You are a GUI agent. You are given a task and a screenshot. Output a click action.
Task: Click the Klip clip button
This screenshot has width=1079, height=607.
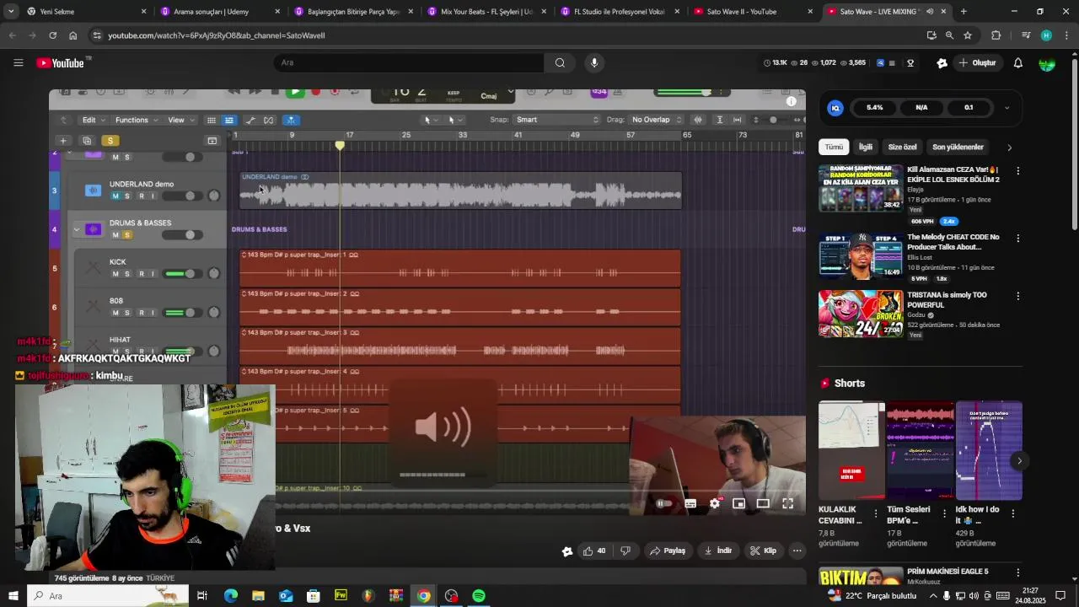(763, 551)
